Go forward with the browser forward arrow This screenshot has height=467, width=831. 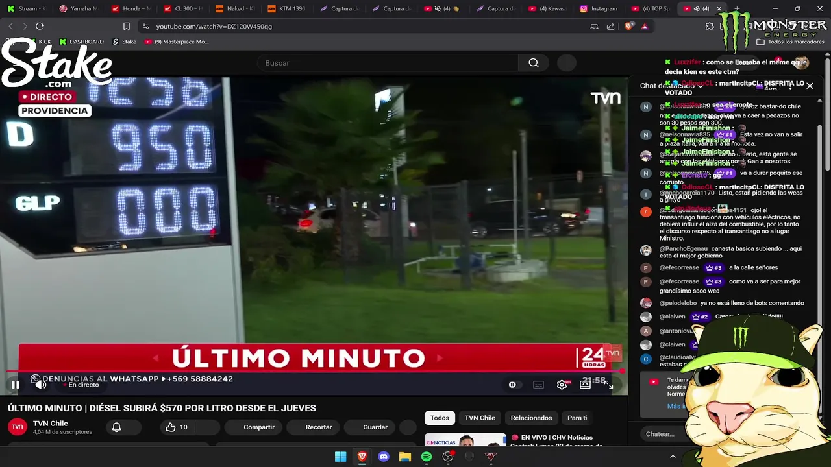pyautogui.click(x=25, y=26)
